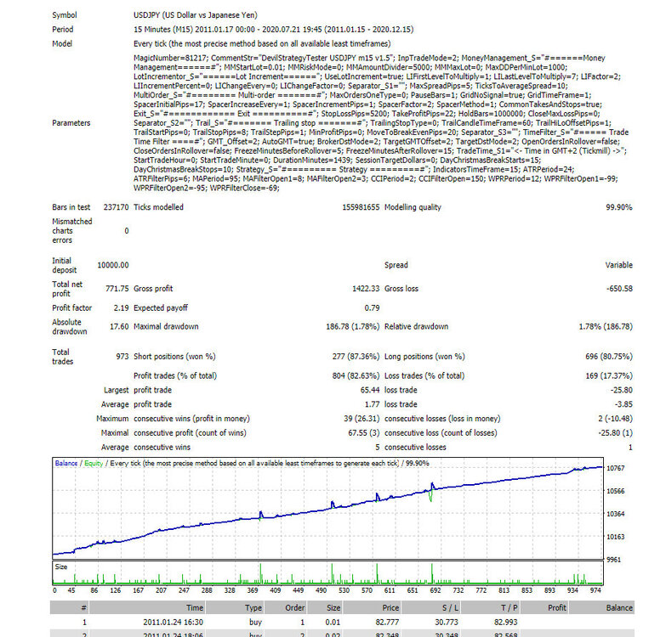Click Maximal drawdown value 186.78 (1.78%)
Viewport: 666px width, 637px height.
(x=352, y=326)
